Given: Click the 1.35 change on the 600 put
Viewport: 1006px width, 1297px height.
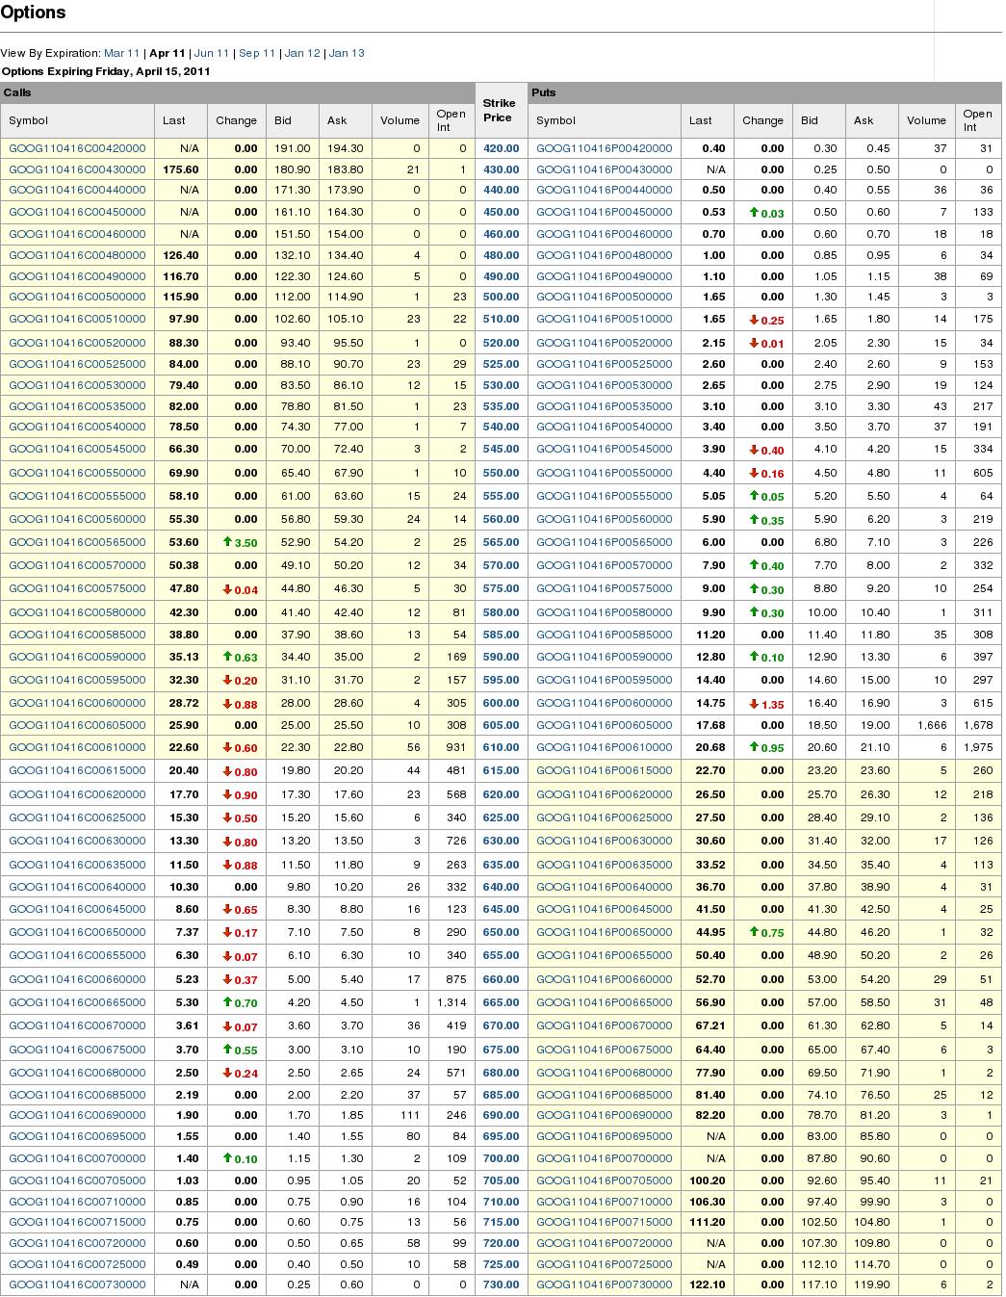Looking at the screenshot, I should coord(766,704).
